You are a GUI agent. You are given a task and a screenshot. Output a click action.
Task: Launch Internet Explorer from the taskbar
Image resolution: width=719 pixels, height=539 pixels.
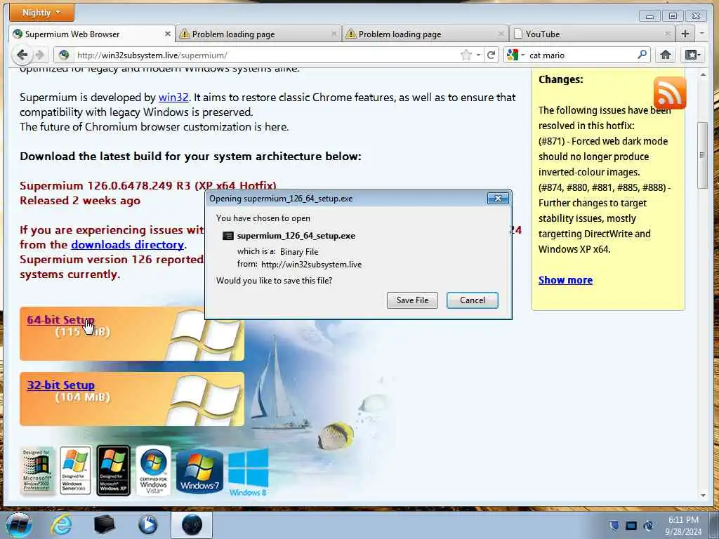point(61,525)
